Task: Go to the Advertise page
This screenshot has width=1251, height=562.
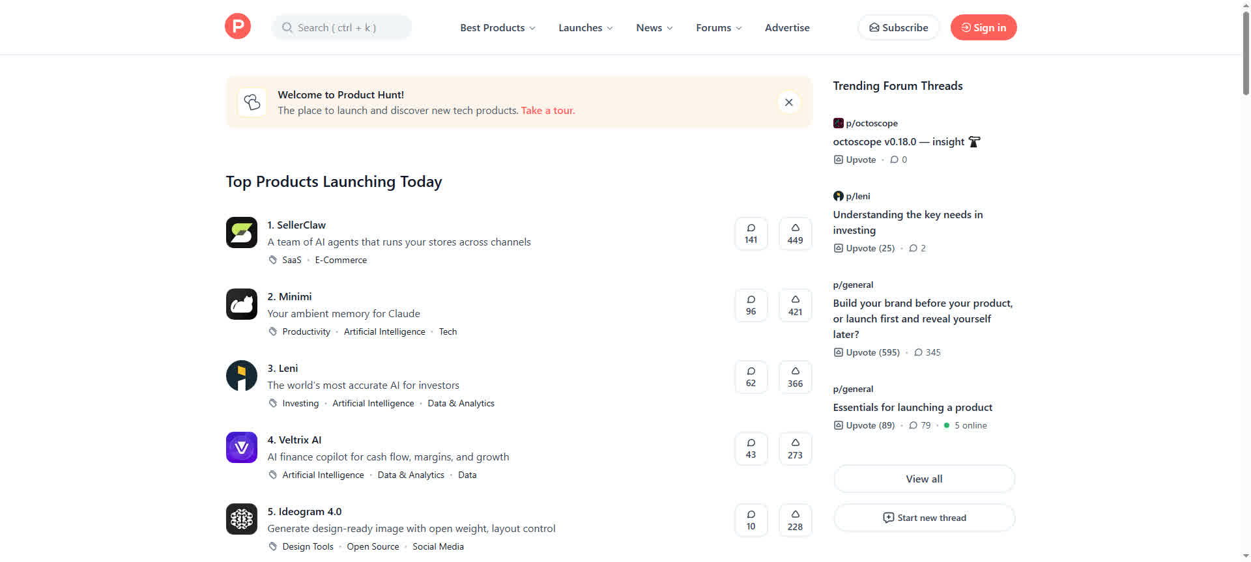Action: click(x=787, y=27)
